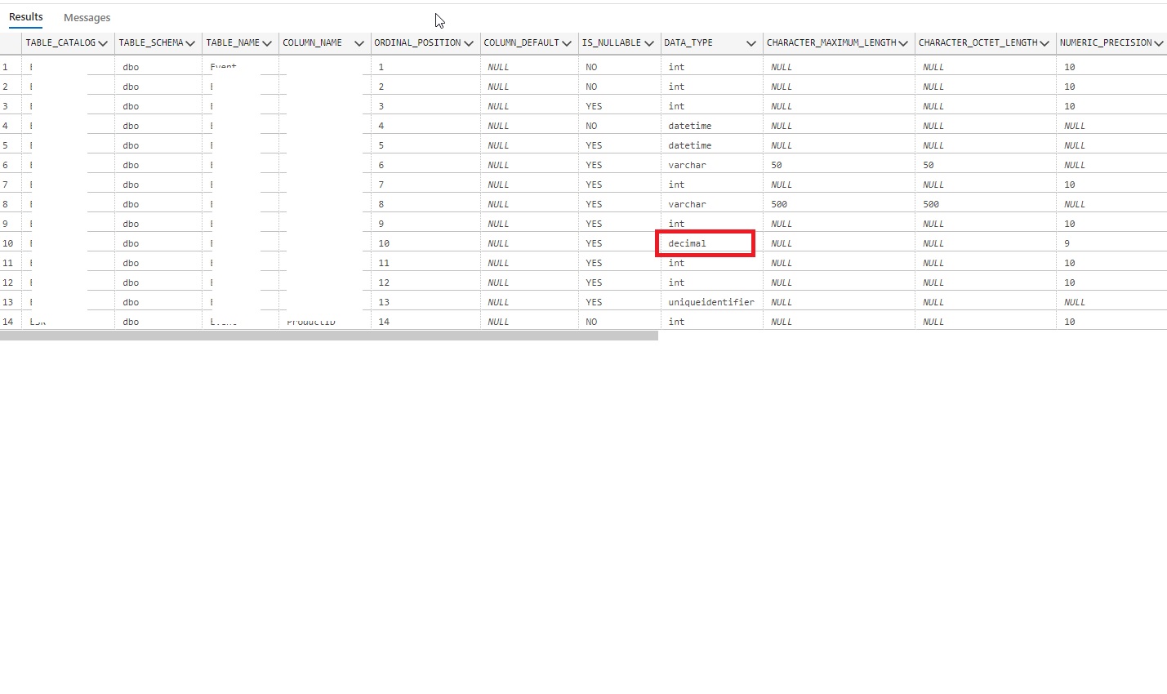Open the TABLE_NAME filter dropdown
Screen dimensions: 1167x694
coord(268,42)
